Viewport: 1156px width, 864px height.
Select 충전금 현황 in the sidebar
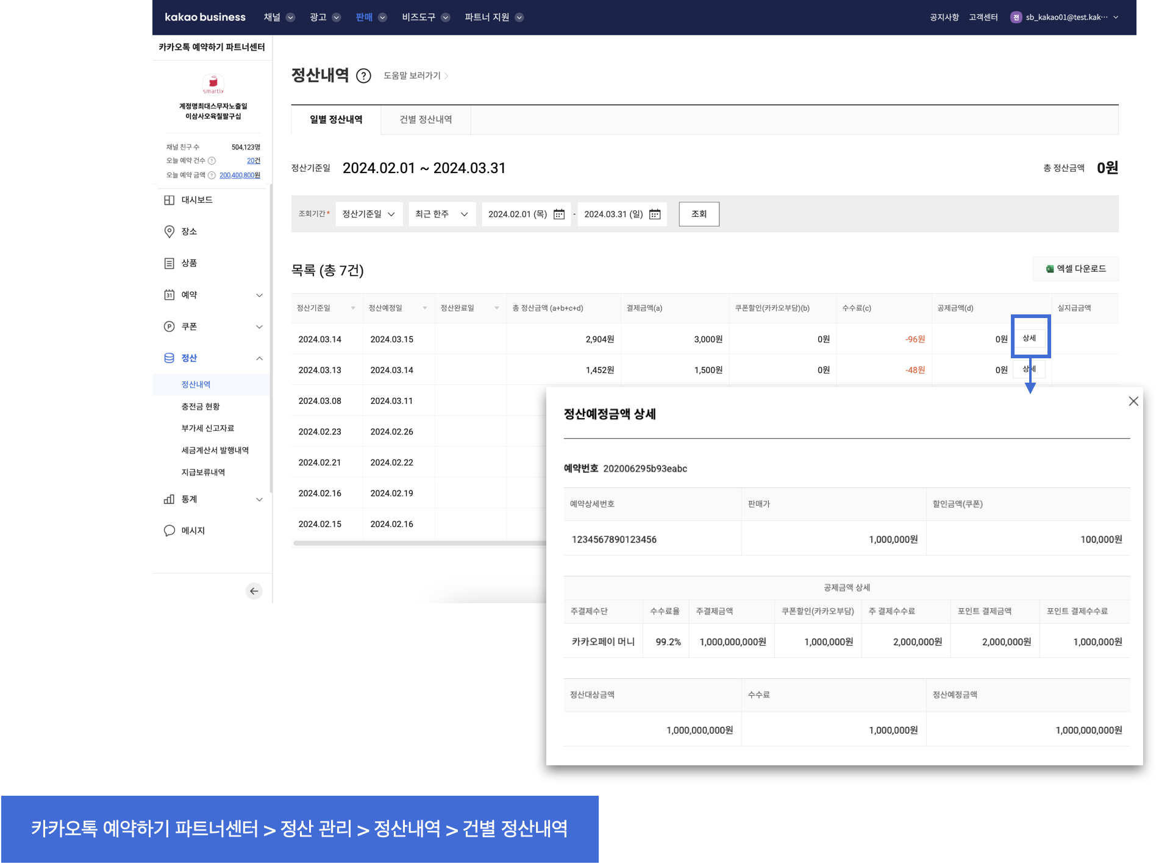[201, 407]
